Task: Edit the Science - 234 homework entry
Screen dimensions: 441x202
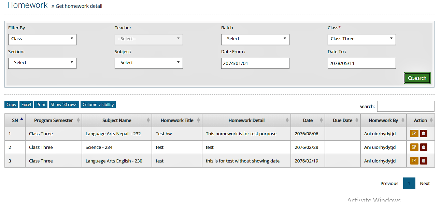Action: click(x=414, y=147)
